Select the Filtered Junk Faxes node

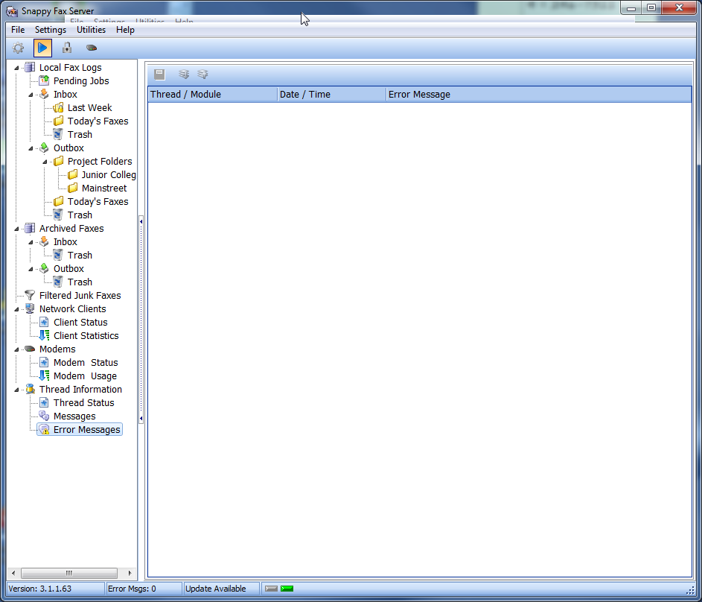80,296
